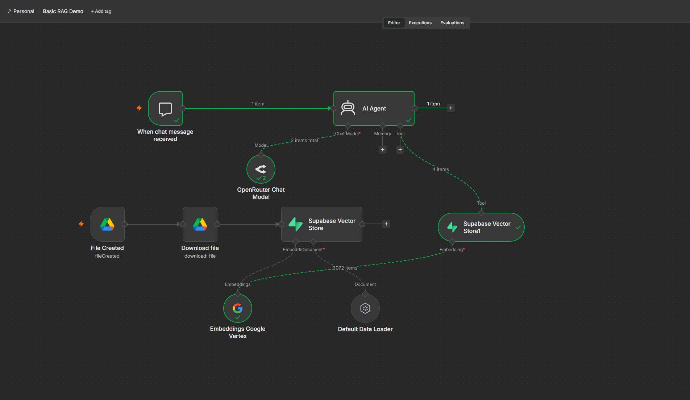Open the AI Agent node
690x400 pixels.
[x=374, y=108]
